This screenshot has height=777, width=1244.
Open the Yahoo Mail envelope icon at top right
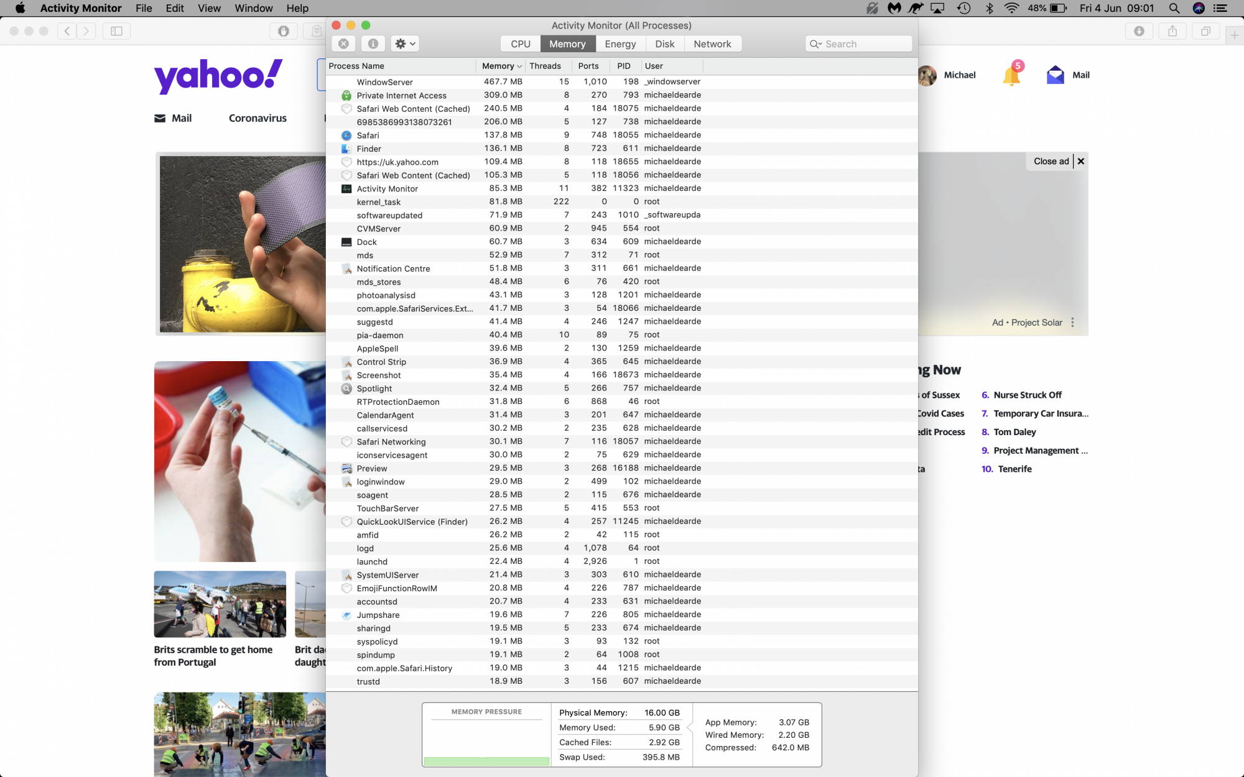pos(1056,75)
